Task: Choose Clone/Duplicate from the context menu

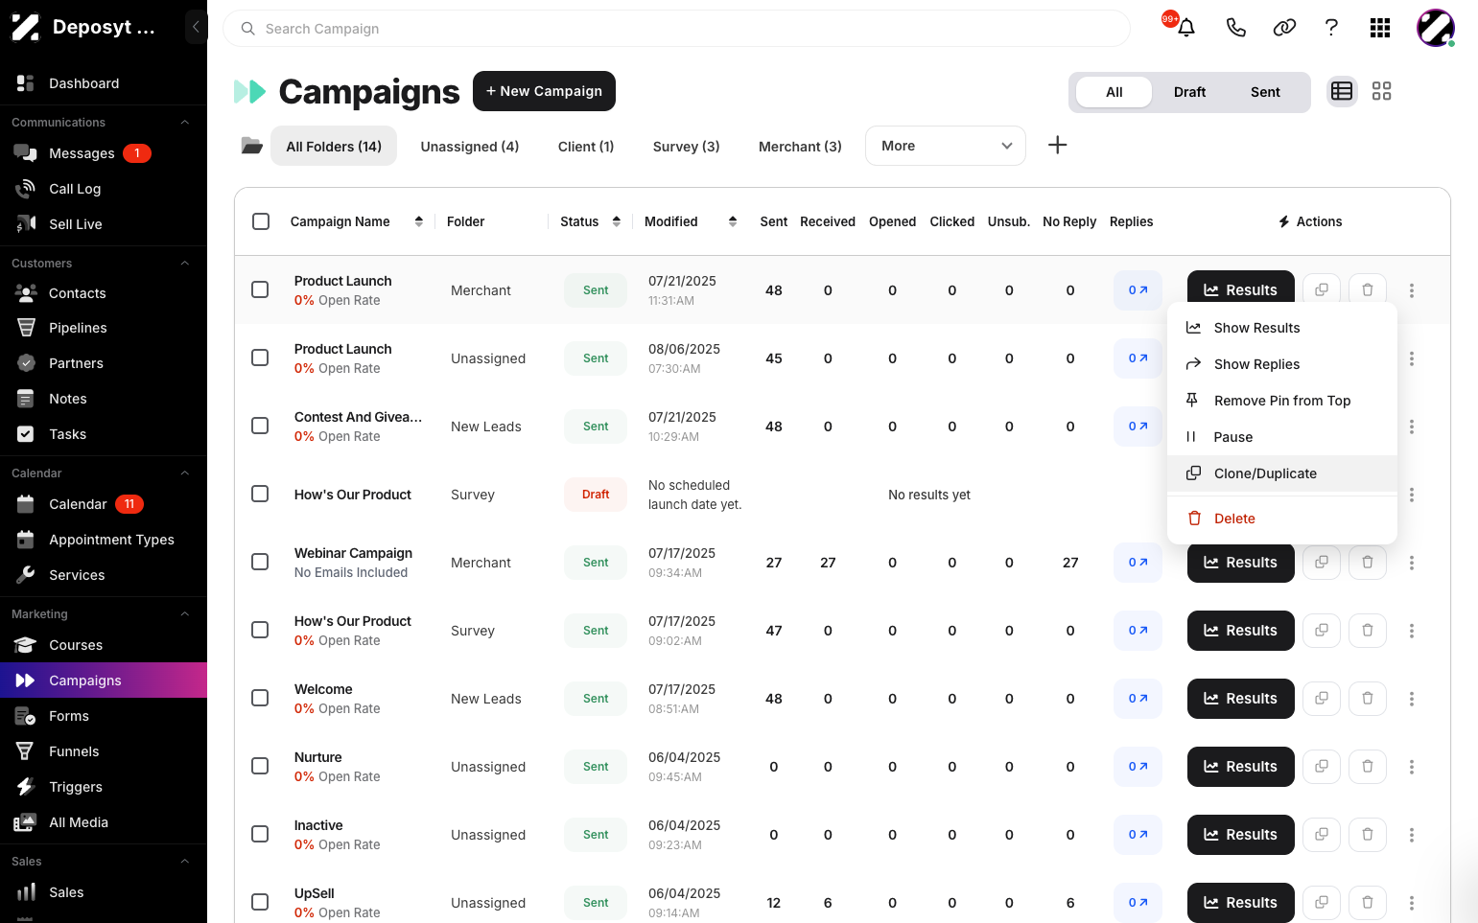Action: (1282, 473)
